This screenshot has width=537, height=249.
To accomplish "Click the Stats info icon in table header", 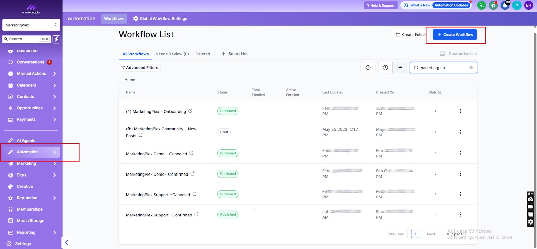I will coord(440,92).
